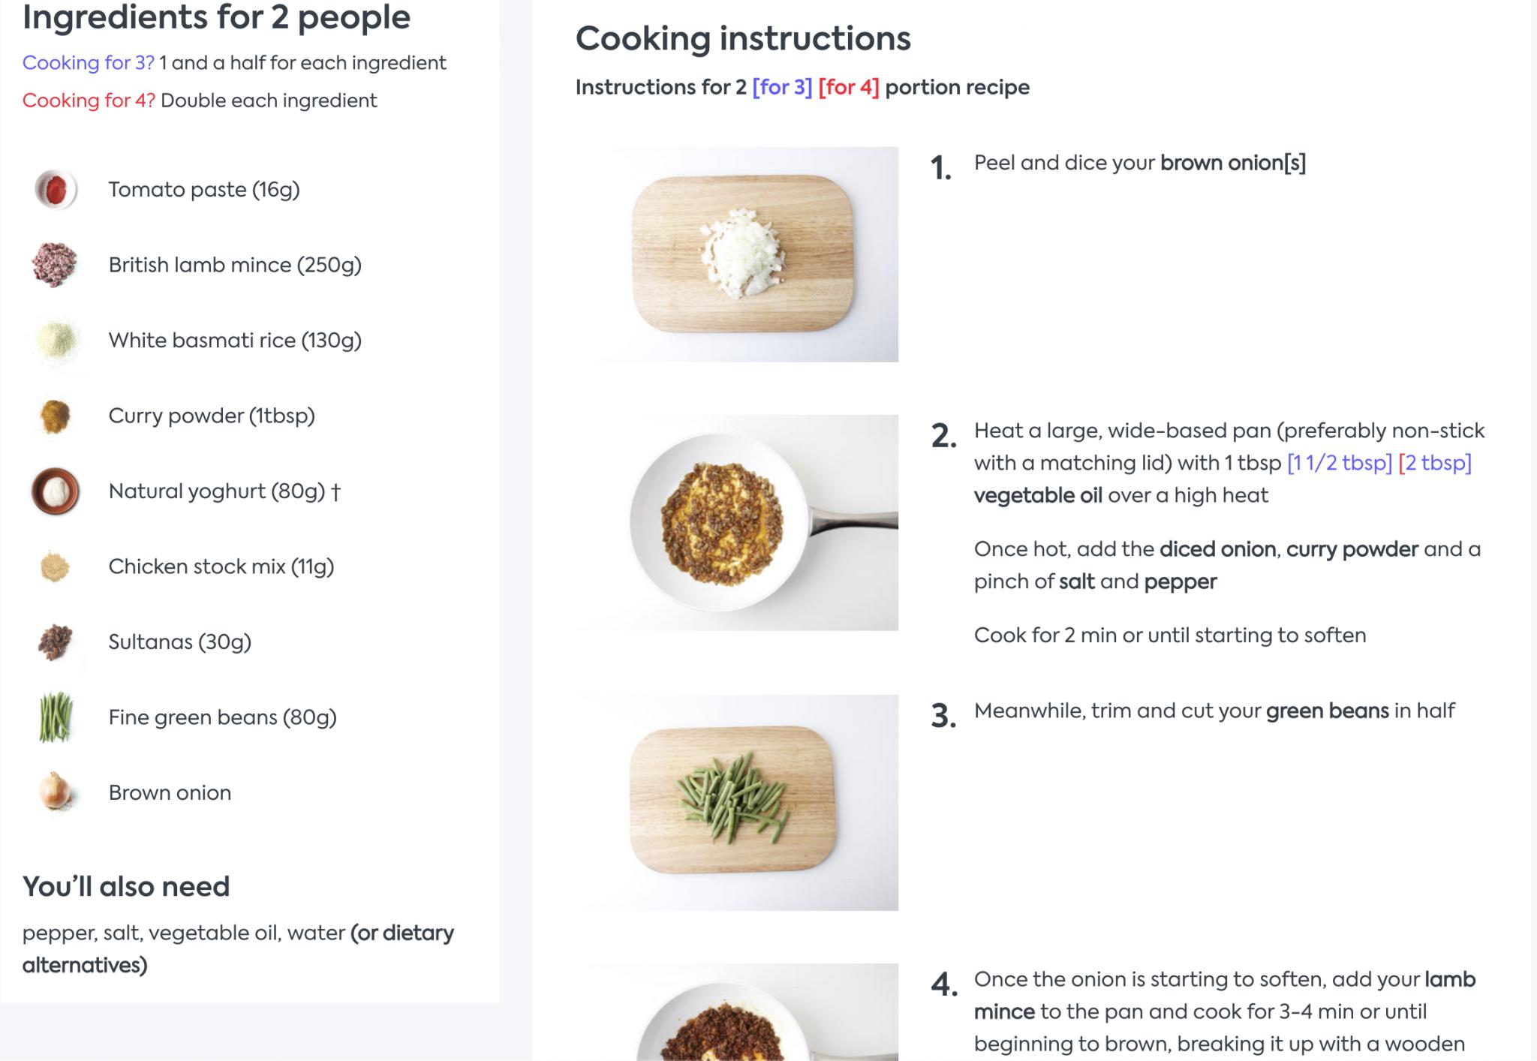Image resolution: width=1537 pixels, height=1061 pixels.
Task: Click the 'Cooking for 3?' text
Action: pyautogui.click(x=89, y=63)
